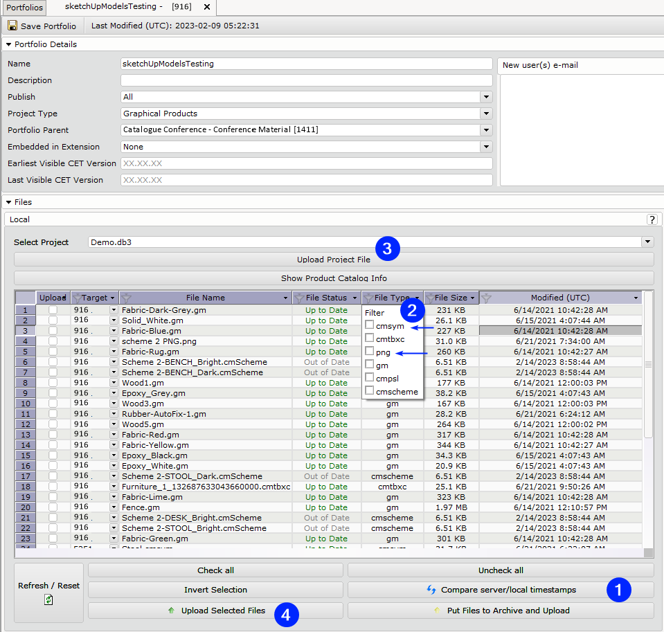Open the Portfolio Parent dropdown
The width and height of the screenshot is (664, 632).
pyautogui.click(x=486, y=130)
